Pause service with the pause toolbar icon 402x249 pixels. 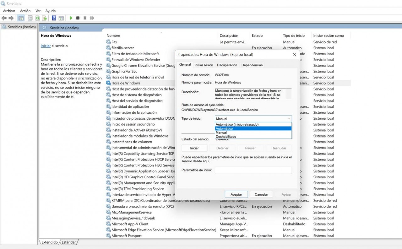(x=85, y=18)
